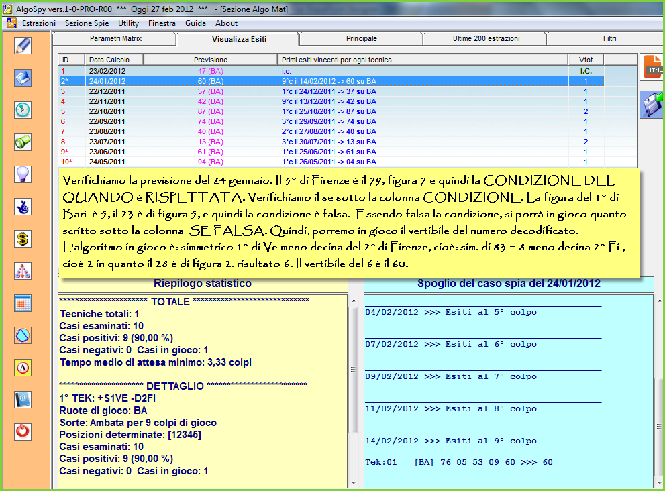The width and height of the screenshot is (665, 491).
Task: Open the Utility menu
Action: [x=129, y=23]
